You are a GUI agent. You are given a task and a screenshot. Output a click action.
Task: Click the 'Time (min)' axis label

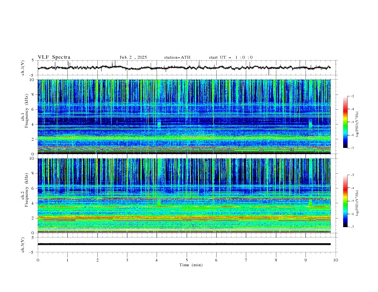coord(191,265)
